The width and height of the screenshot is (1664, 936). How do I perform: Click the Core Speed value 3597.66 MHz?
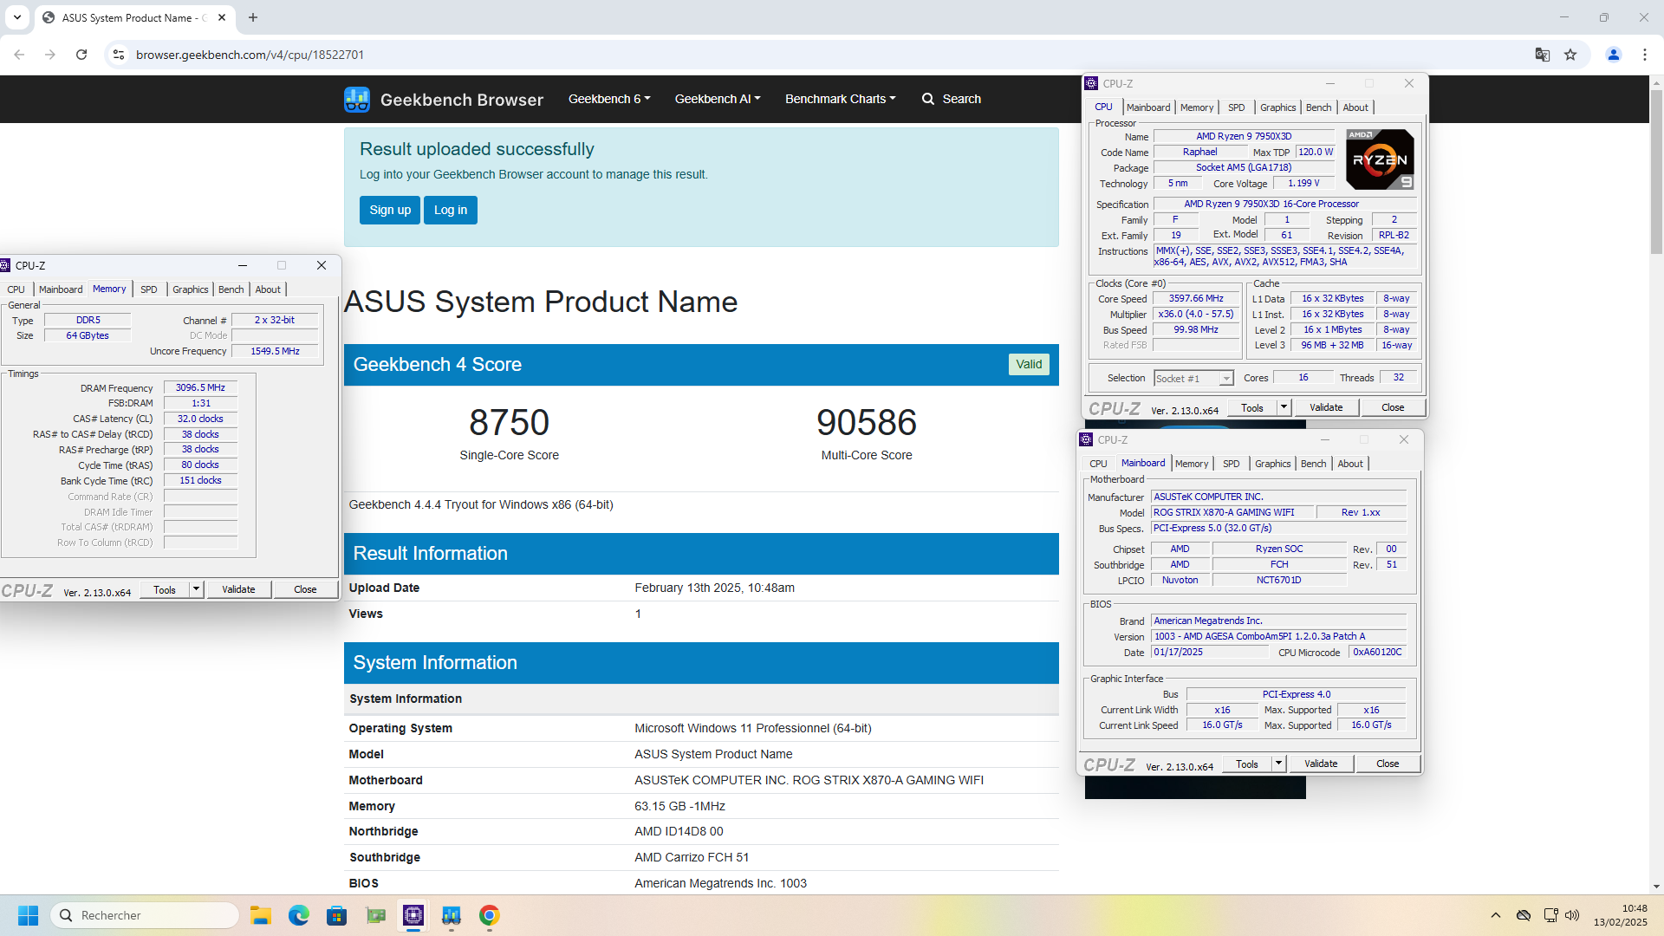1196,298
